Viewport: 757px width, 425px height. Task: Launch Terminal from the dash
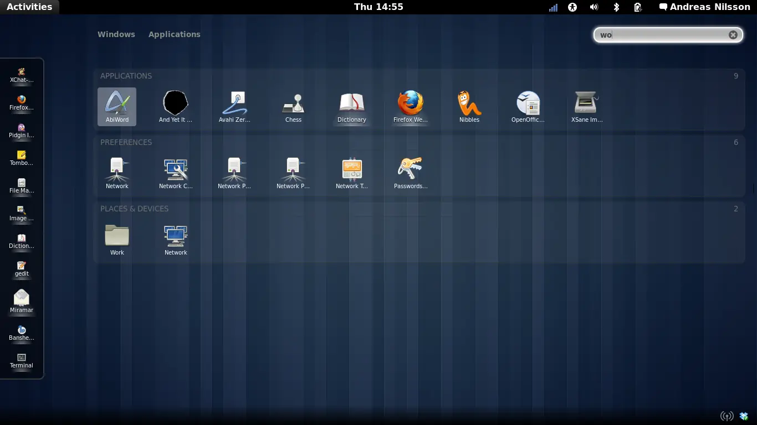21,361
